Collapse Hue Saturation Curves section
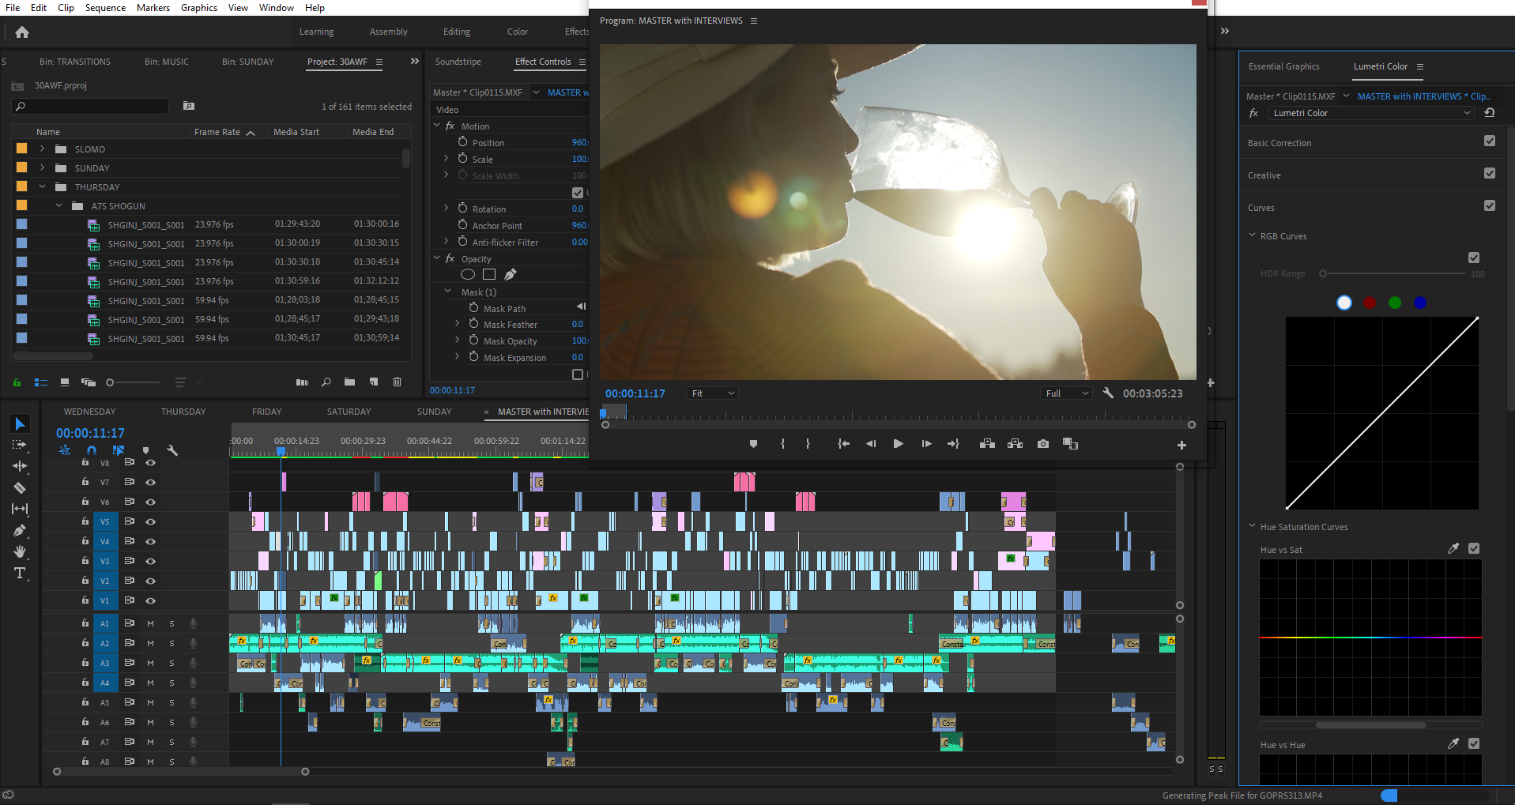The width and height of the screenshot is (1515, 805). pos(1252,526)
